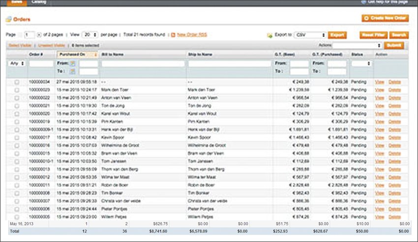Click the Unselect Visible link
This screenshot has width=418, height=242.
point(52,45)
